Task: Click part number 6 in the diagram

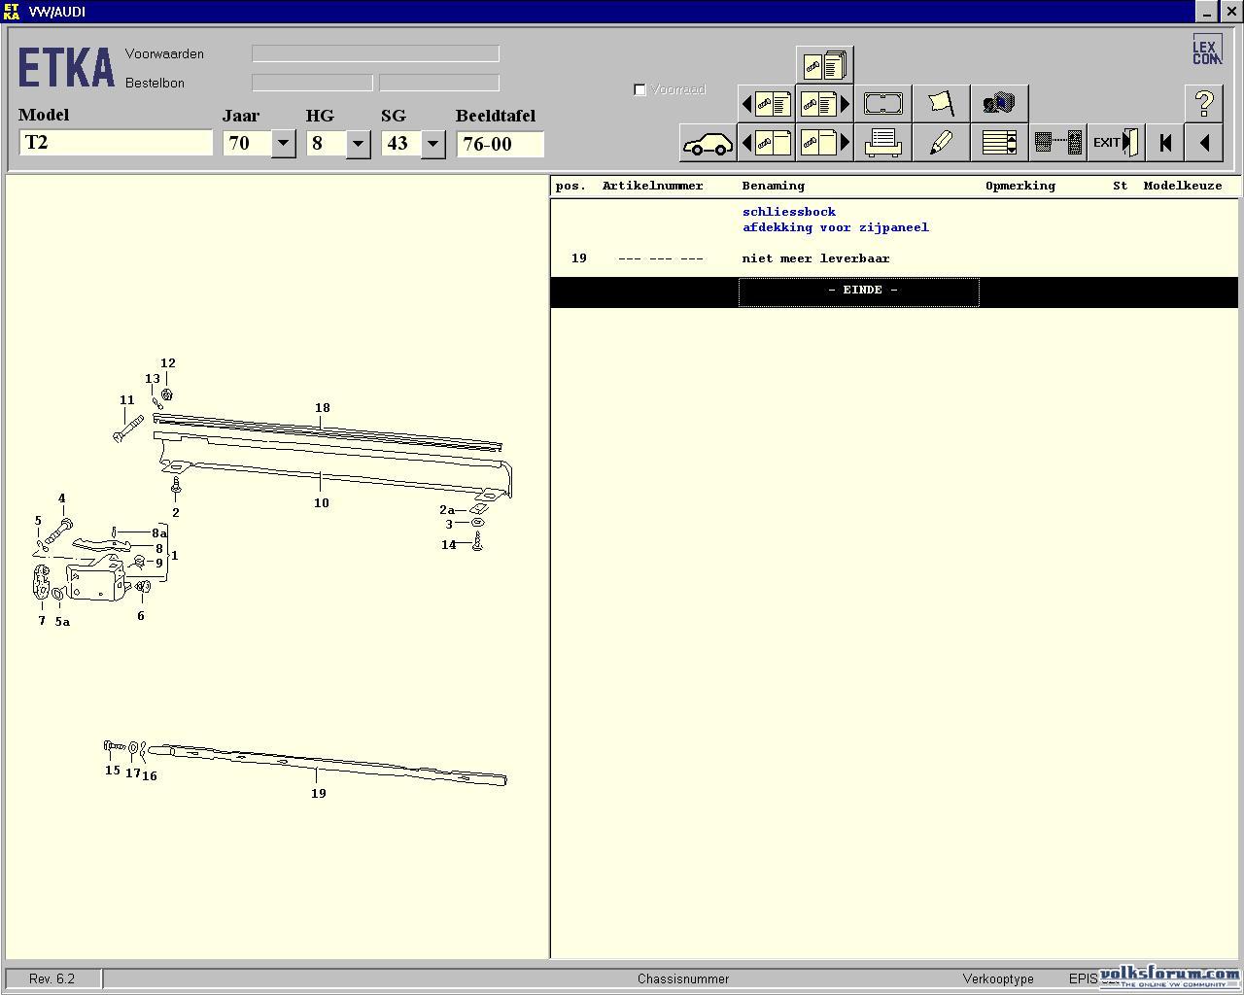Action: click(x=141, y=616)
